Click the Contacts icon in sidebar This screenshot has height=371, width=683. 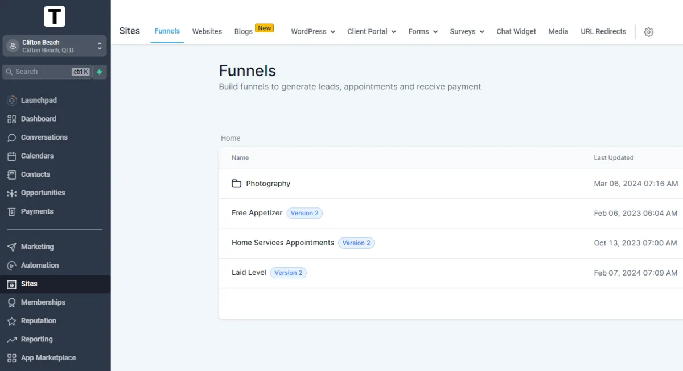(11, 174)
